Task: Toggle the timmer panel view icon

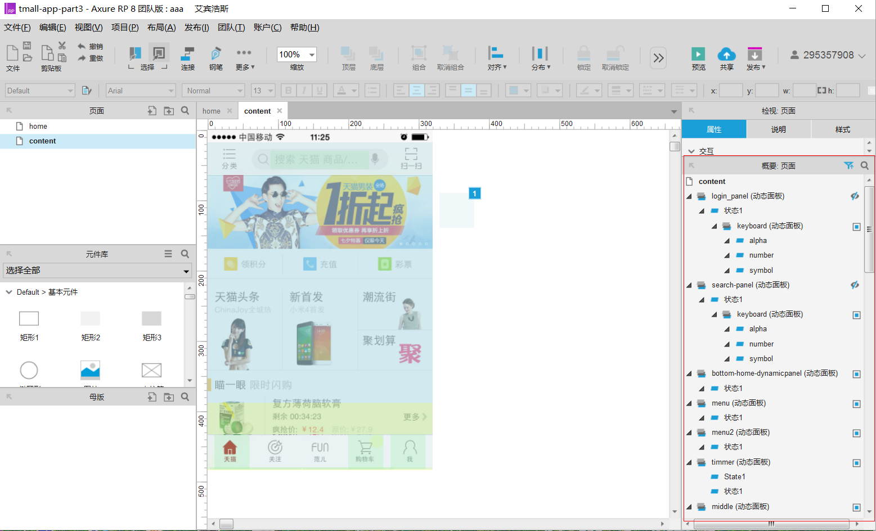Action: coord(856,463)
